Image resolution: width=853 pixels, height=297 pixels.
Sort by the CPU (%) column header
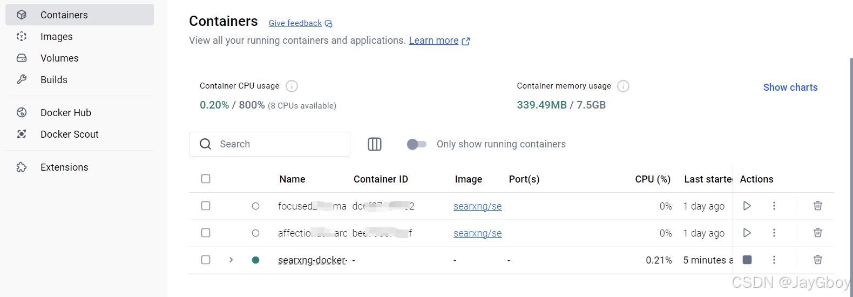point(653,179)
